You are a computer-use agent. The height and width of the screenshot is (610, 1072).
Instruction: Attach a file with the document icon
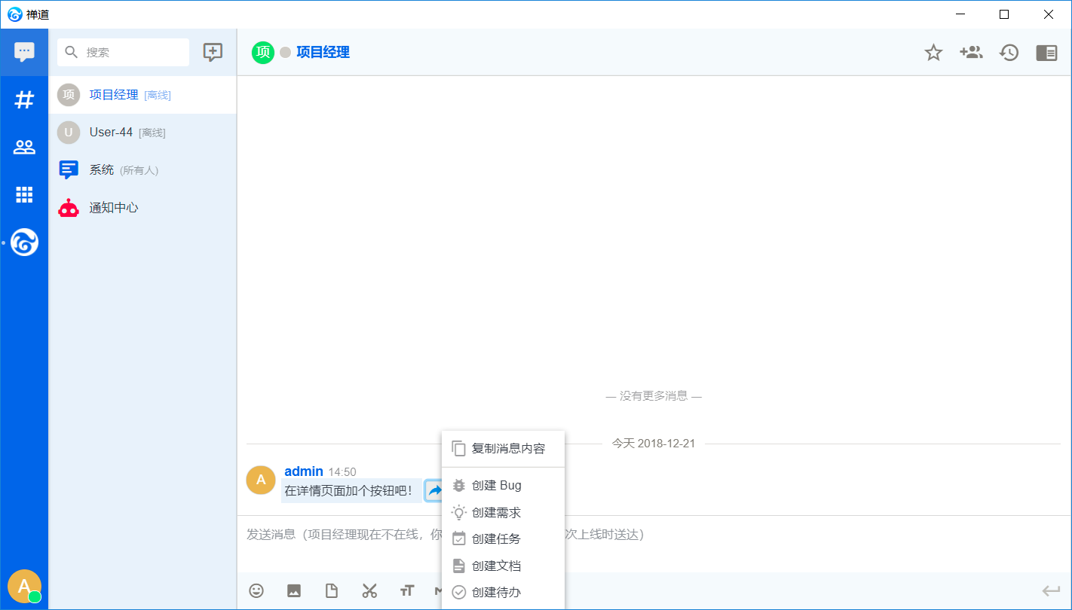point(332,590)
